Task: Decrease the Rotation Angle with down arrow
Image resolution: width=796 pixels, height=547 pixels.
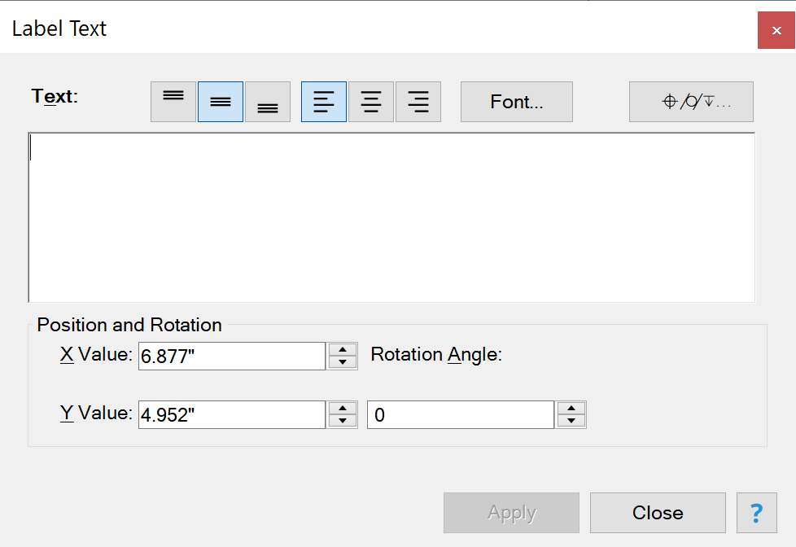Action: tap(571, 421)
